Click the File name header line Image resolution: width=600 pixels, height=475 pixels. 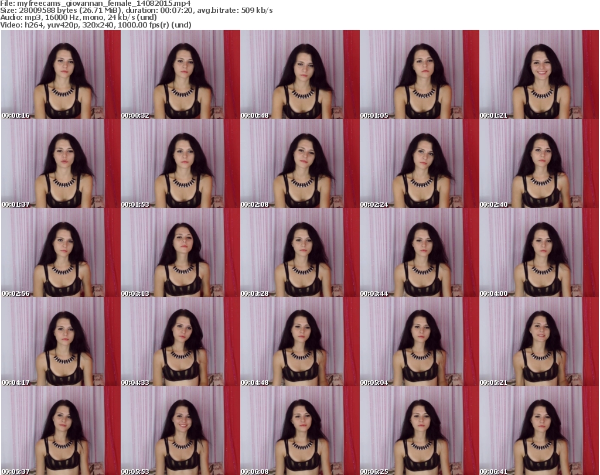(x=96, y=4)
